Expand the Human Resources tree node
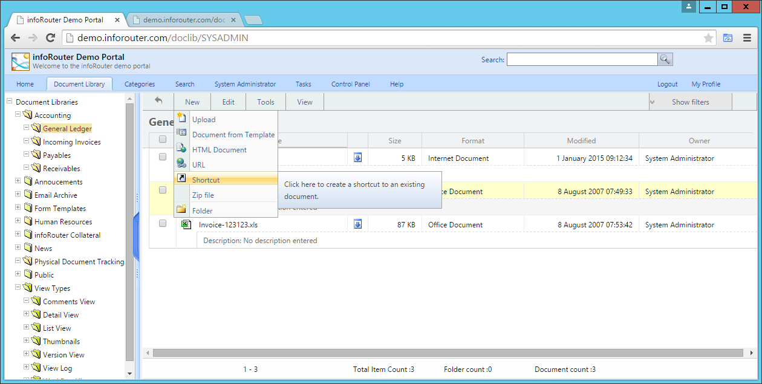This screenshot has height=384, width=762. [18, 221]
